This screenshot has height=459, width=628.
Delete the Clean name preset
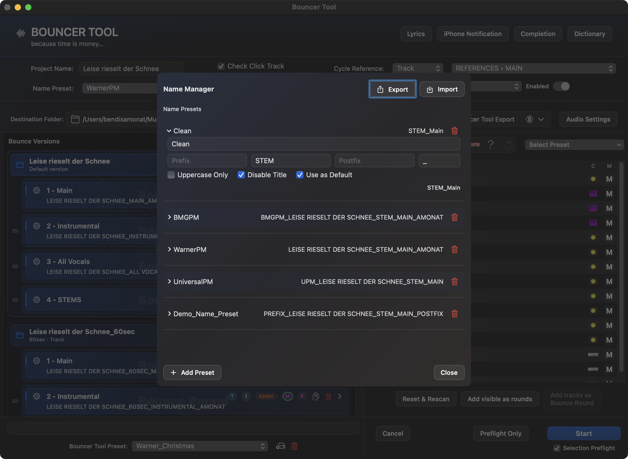455,131
